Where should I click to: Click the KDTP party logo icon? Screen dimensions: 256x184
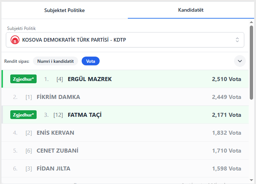point(15,40)
